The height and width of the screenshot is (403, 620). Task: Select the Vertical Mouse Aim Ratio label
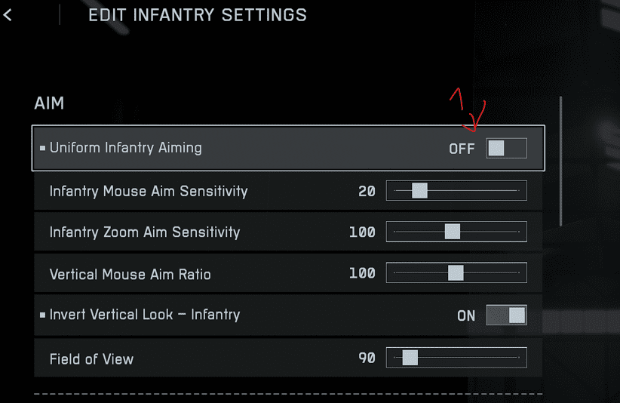click(x=130, y=274)
